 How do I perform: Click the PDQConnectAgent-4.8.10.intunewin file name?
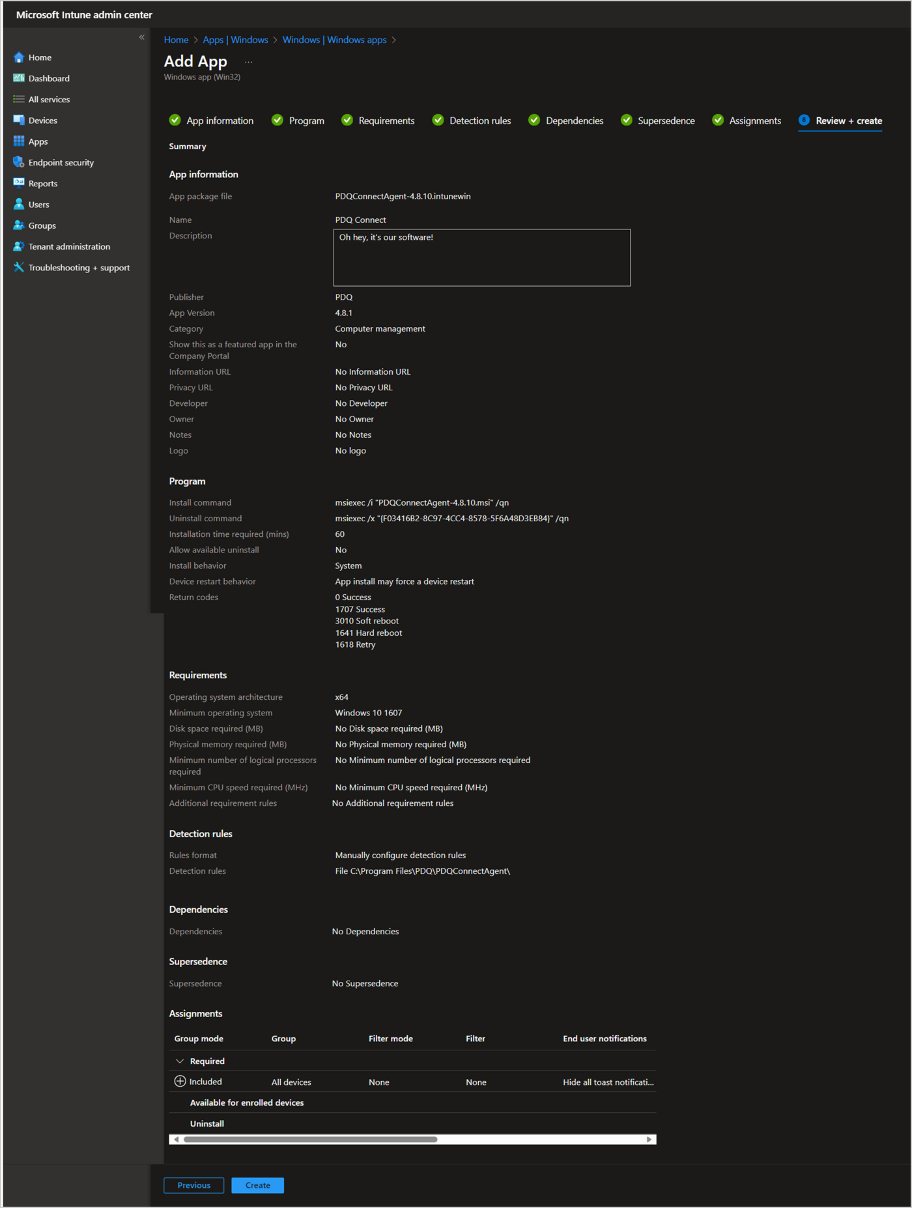point(403,196)
